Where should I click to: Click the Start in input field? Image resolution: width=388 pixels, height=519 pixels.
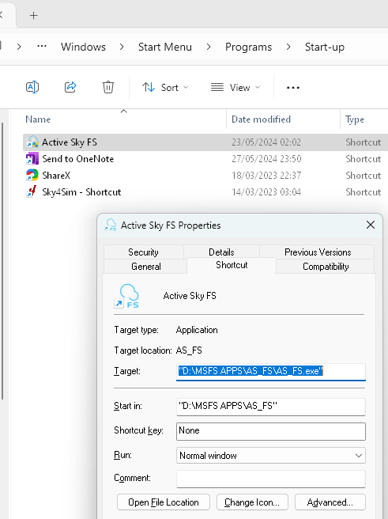tap(271, 407)
